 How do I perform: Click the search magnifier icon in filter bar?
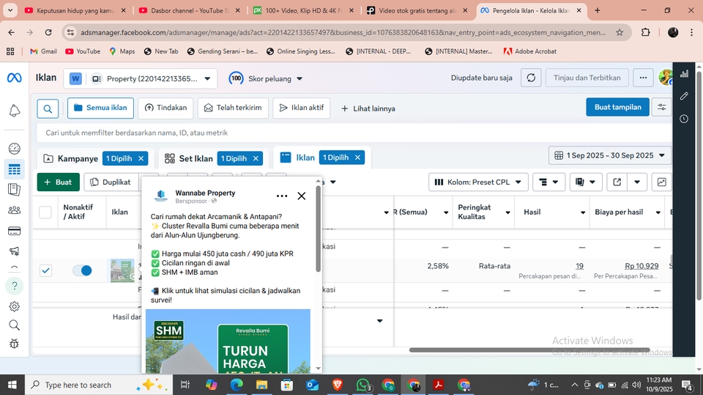pos(48,108)
